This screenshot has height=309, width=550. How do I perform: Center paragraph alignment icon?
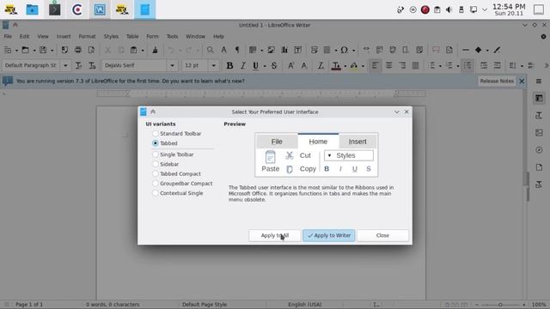pos(388,65)
